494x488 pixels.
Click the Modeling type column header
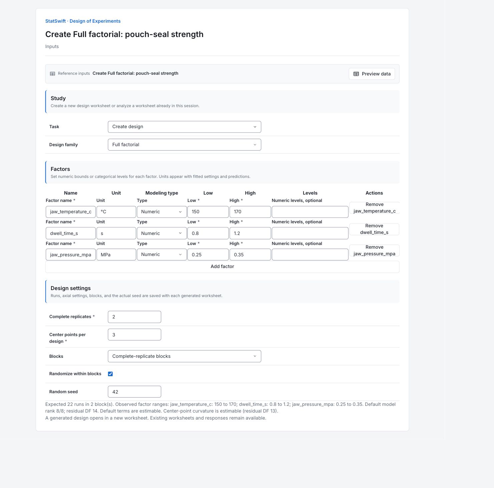(162, 193)
